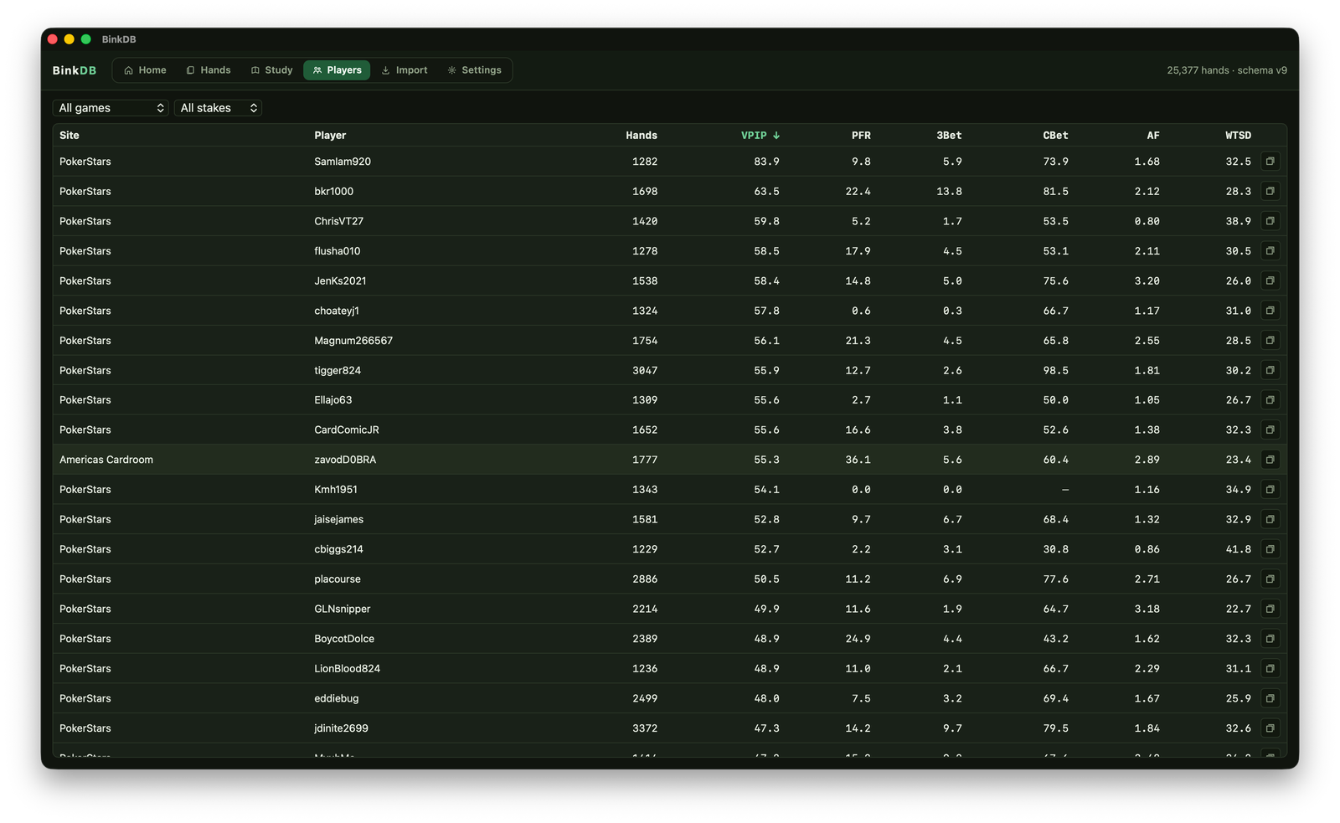The height and width of the screenshot is (823, 1340).
Task: Select player name Samlam920
Action: (x=343, y=162)
